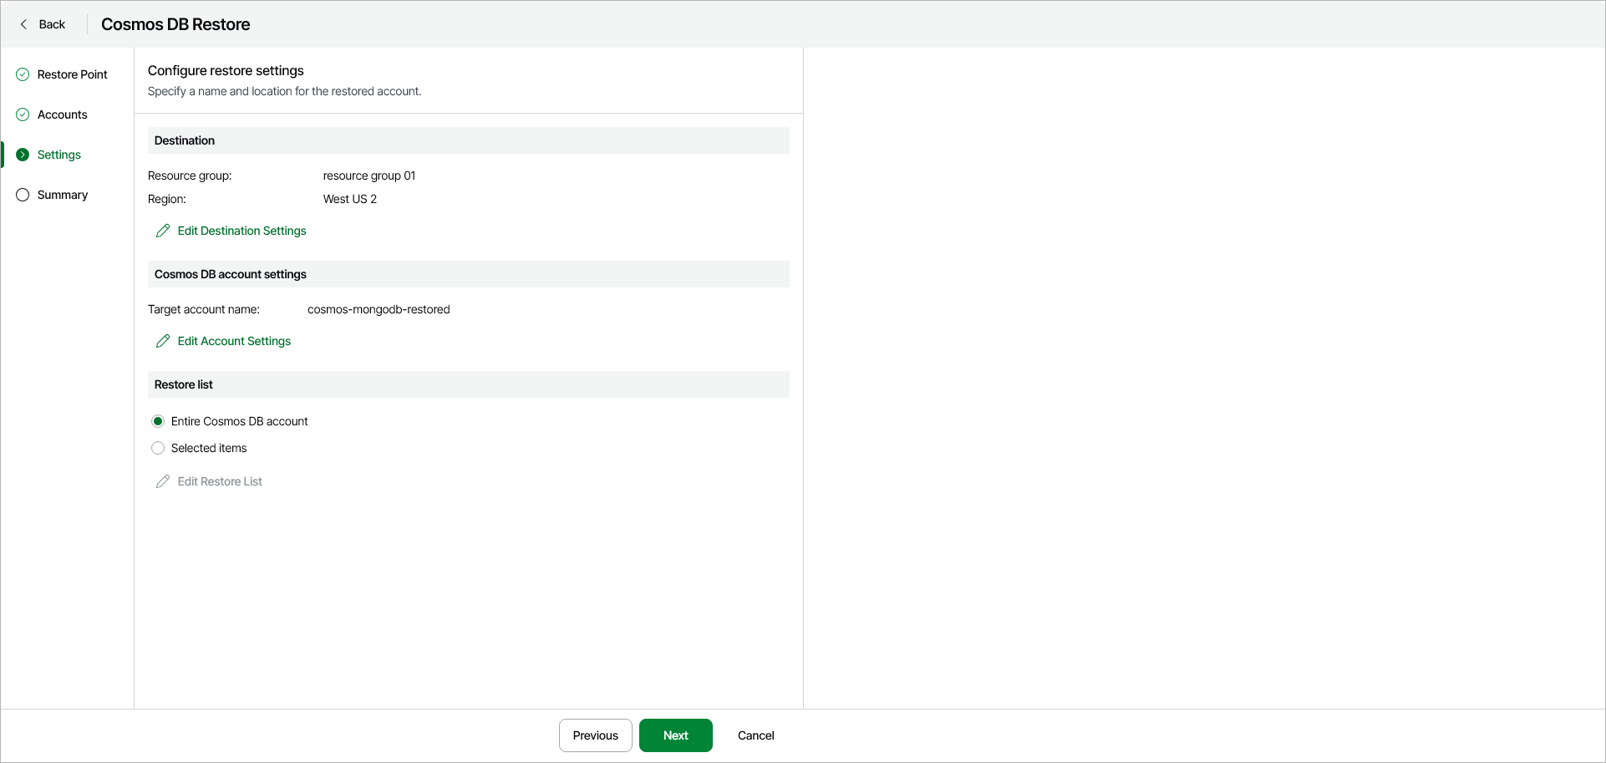This screenshot has width=1606, height=763.
Task: Click the Previous button
Action: (596, 735)
